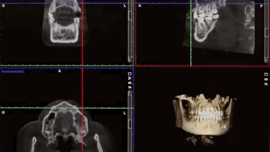Take a snapshot of the axial view
This screenshot has width=270, height=152.
[130, 83]
